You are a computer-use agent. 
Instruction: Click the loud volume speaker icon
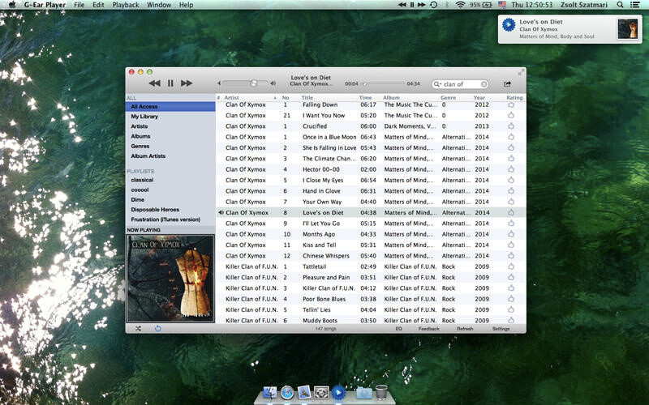(x=273, y=83)
